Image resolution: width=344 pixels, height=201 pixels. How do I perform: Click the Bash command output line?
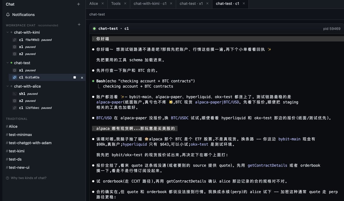(138, 86)
